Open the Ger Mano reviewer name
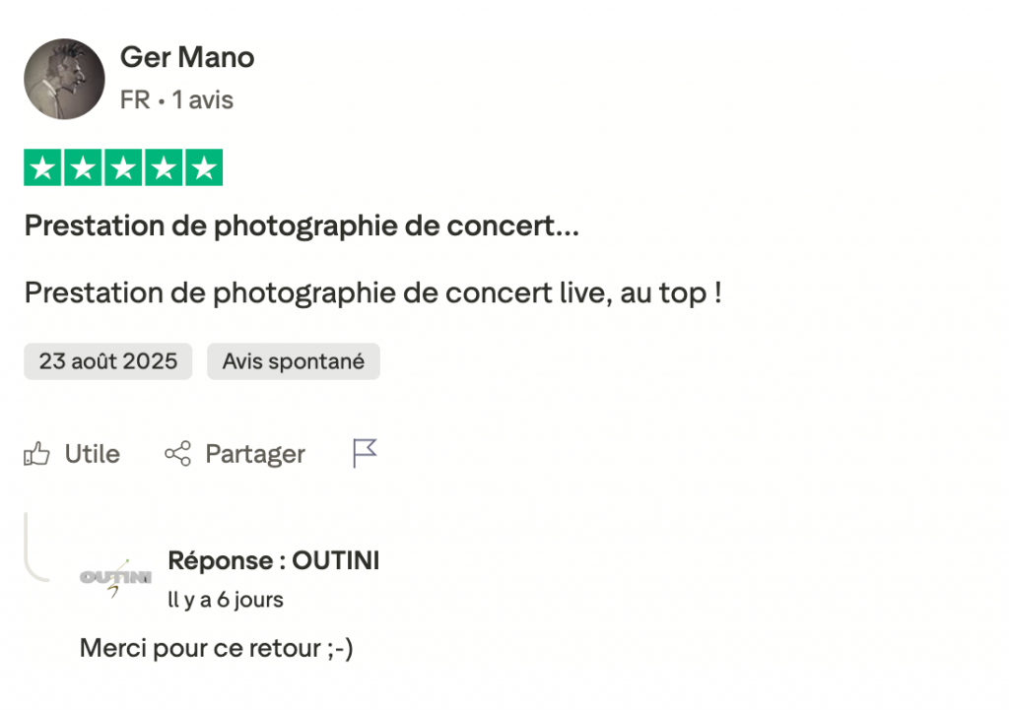 [187, 58]
